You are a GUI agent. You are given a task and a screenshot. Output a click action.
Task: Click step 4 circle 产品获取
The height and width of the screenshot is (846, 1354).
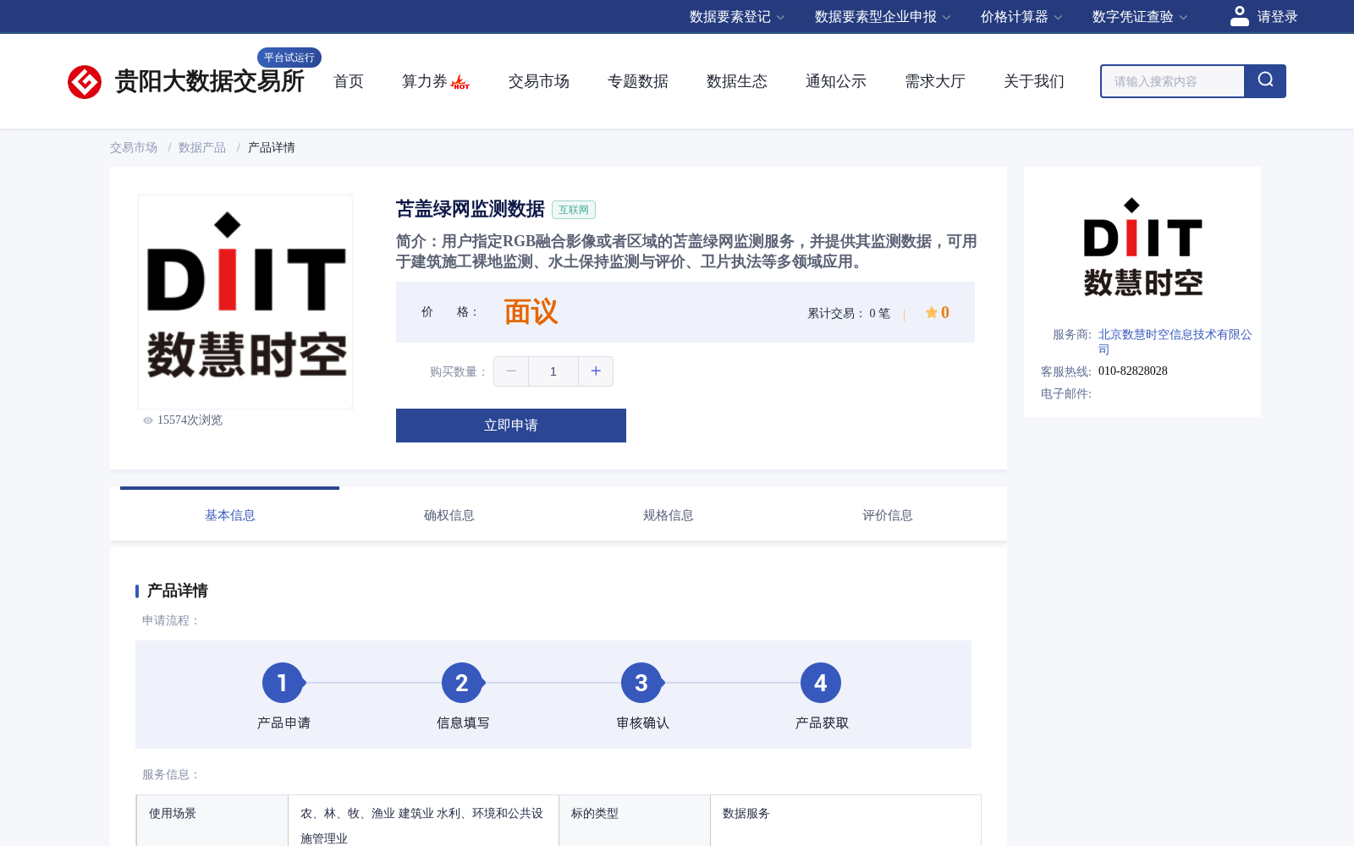point(821,683)
